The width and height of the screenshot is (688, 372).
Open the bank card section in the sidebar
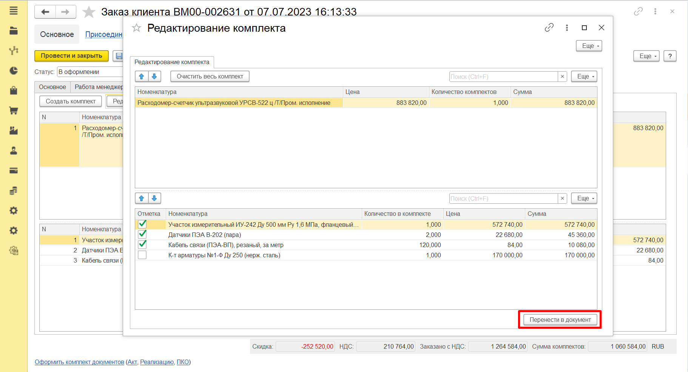(14, 171)
